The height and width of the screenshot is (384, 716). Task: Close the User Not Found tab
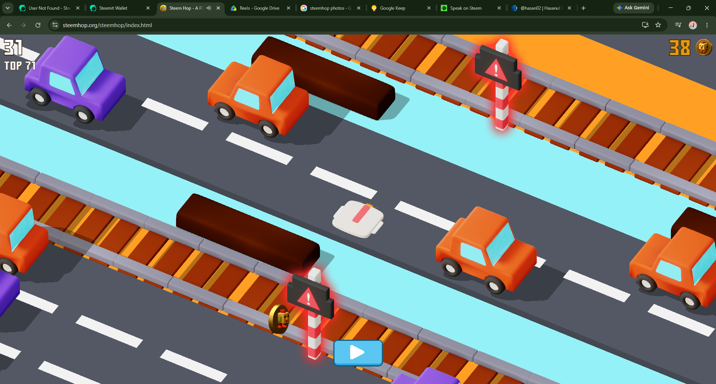coord(78,8)
